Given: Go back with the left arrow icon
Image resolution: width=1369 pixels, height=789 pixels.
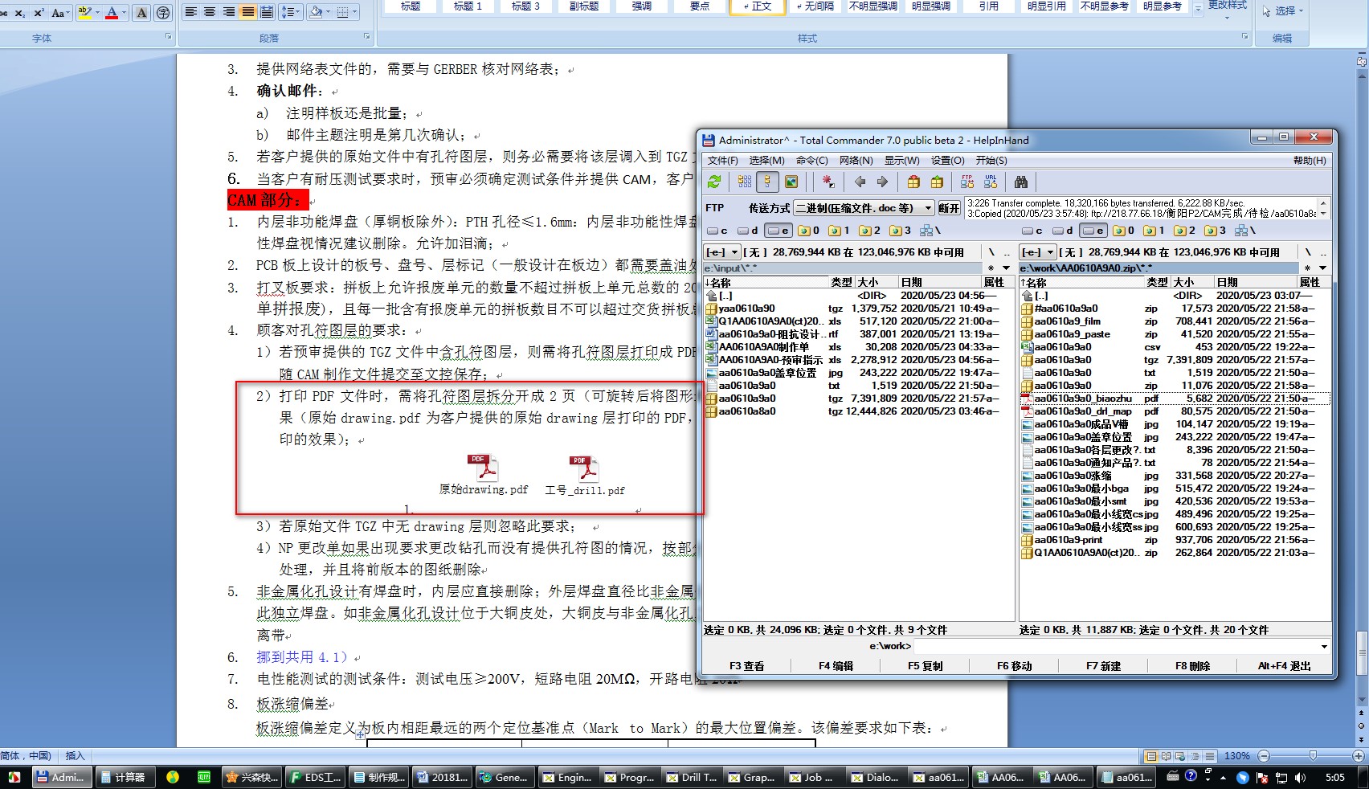Looking at the screenshot, I should point(860,182).
